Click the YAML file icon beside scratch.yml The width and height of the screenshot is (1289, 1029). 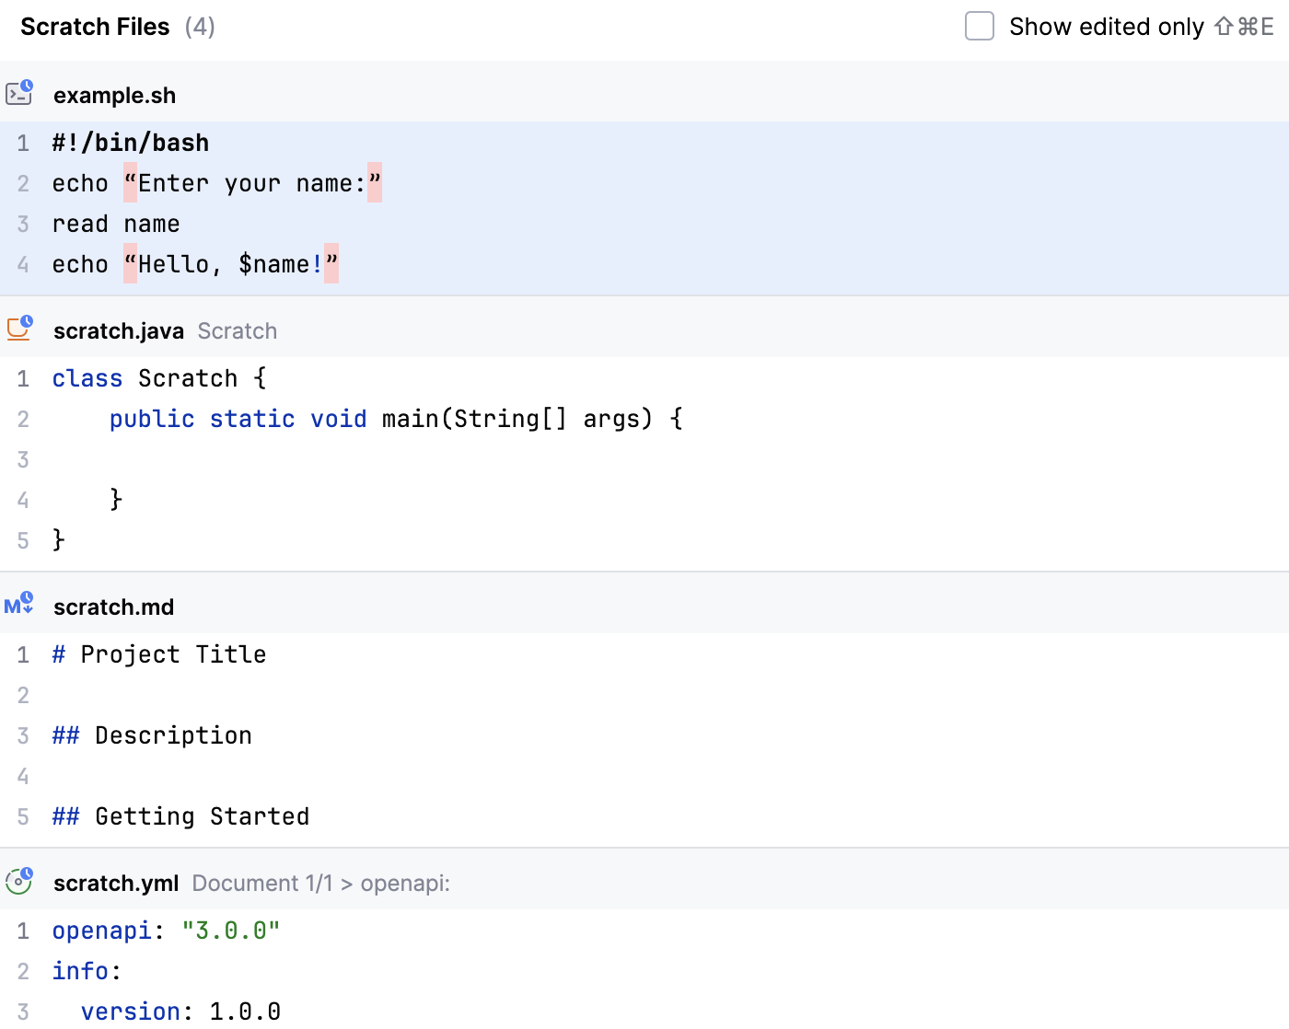(x=18, y=882)
